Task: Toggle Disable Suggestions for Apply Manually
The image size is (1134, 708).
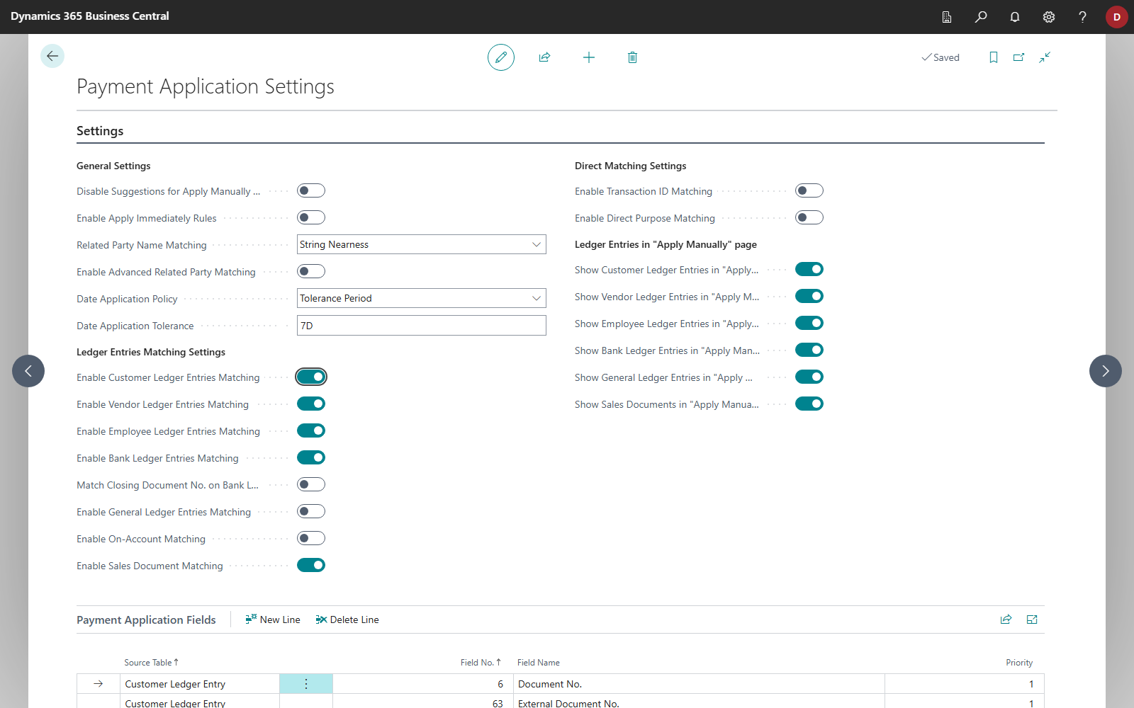Action: (311, 190)
